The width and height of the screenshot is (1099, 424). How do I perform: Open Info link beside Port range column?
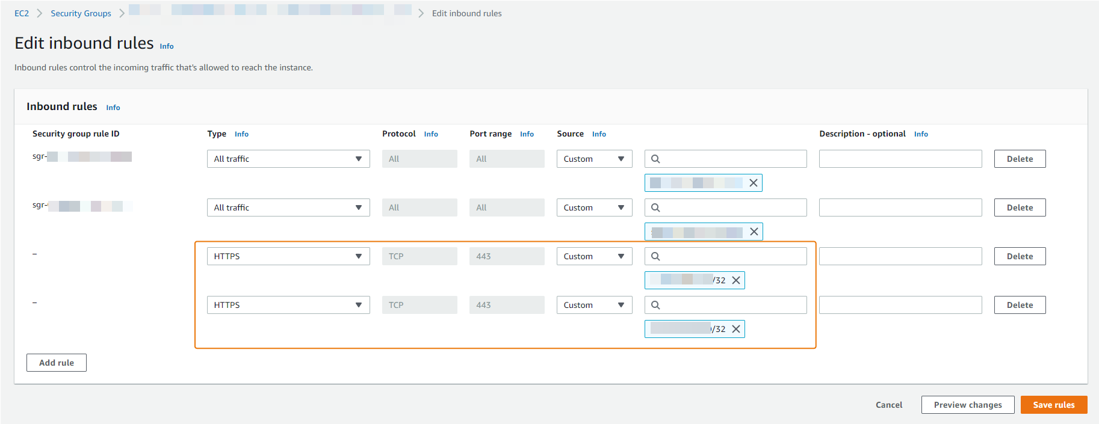pyautogui.click(x=527, y=134)
